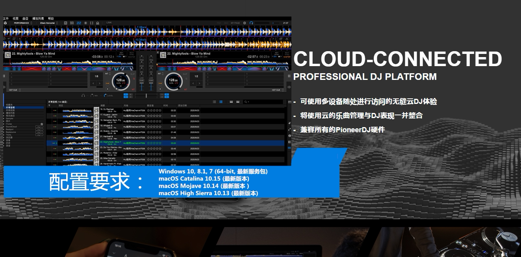Toggle deck 1 BEAT SYNC
This screenshot has width=521, height=257.
[132, 54]
